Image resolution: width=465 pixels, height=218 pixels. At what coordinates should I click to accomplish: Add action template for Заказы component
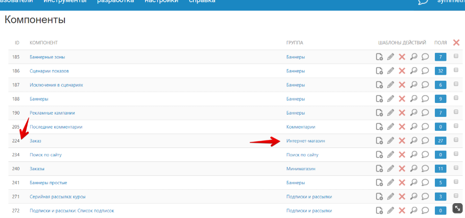coord(379,169)
